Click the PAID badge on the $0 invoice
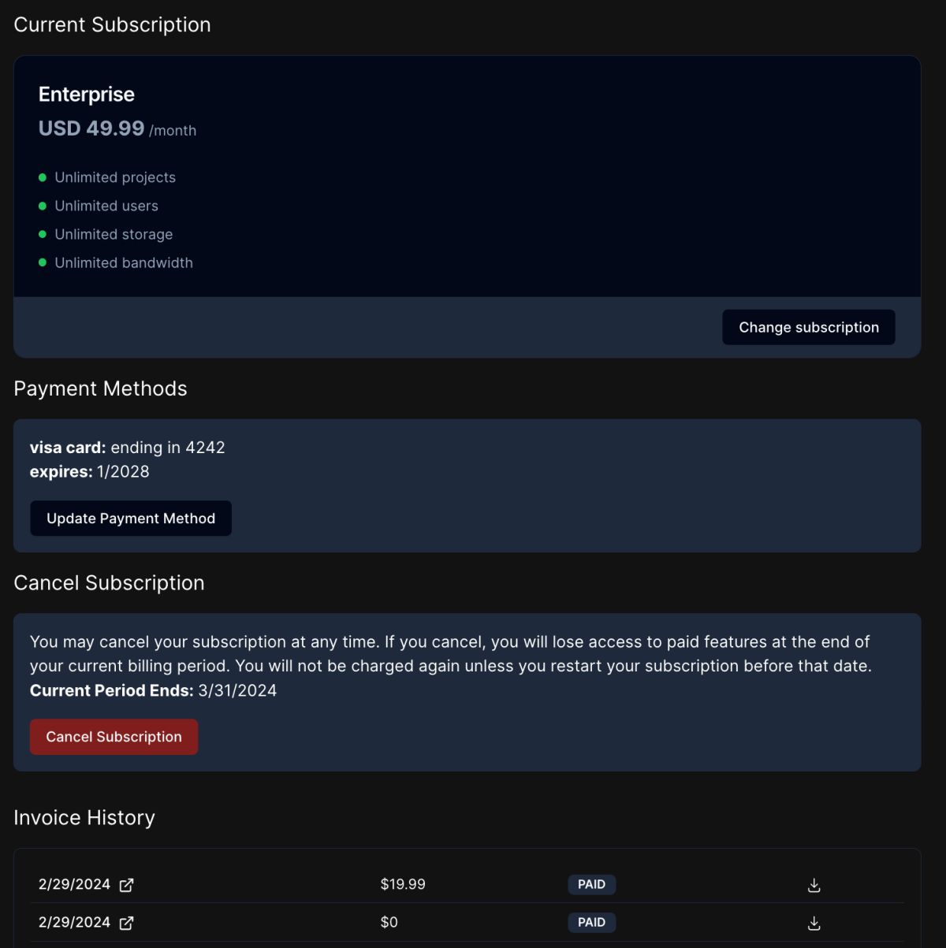 click(591, 922)
